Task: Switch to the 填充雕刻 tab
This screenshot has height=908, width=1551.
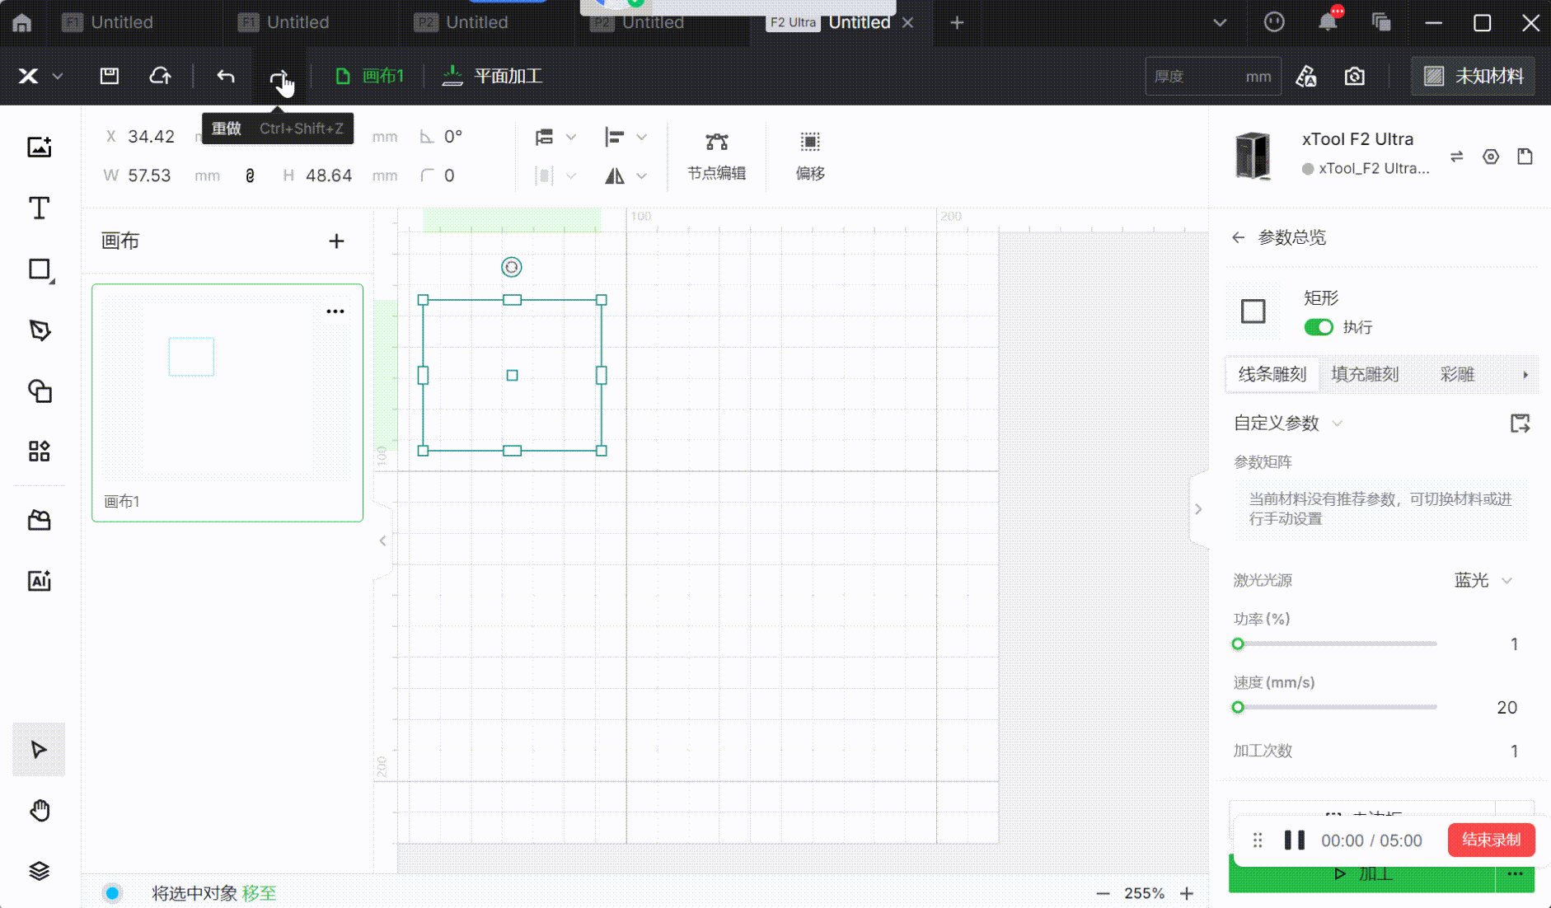Action: click(x=1365, y=375)
